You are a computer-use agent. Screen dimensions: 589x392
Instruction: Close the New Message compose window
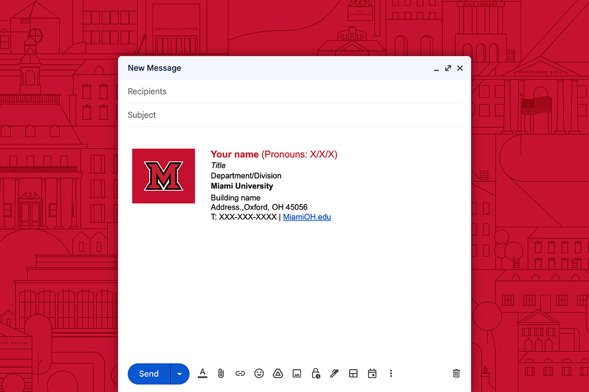tap(460, 68)
